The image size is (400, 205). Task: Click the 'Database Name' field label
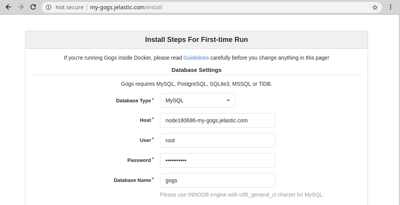click(x=133, y=180)
